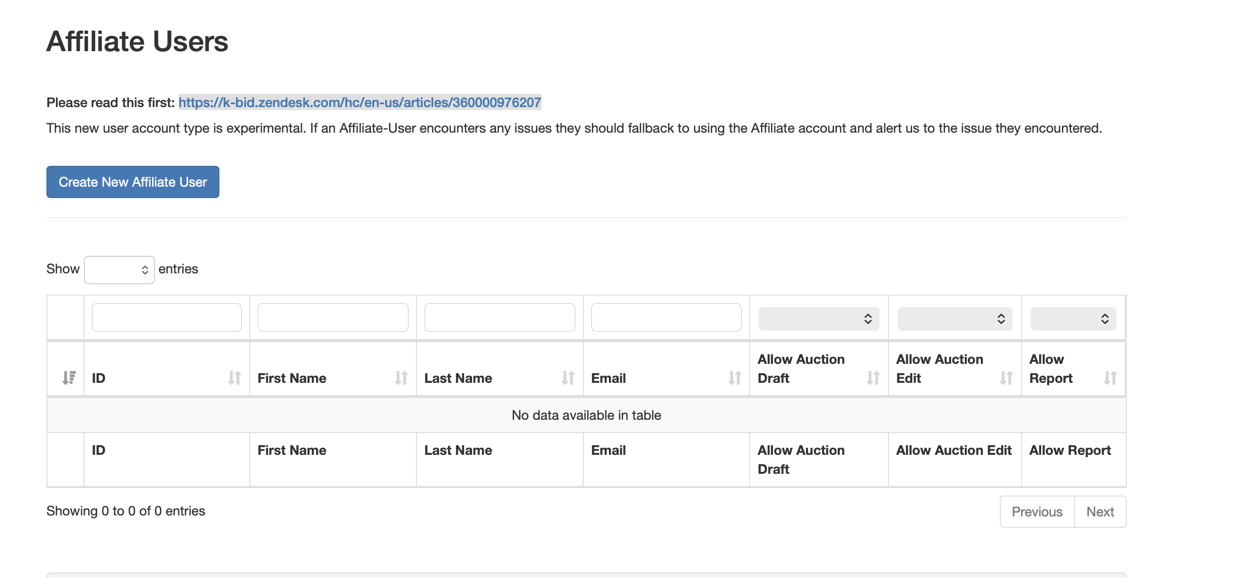
Task: Open the Show entries count dropdown
Action: tap(119, 270)
